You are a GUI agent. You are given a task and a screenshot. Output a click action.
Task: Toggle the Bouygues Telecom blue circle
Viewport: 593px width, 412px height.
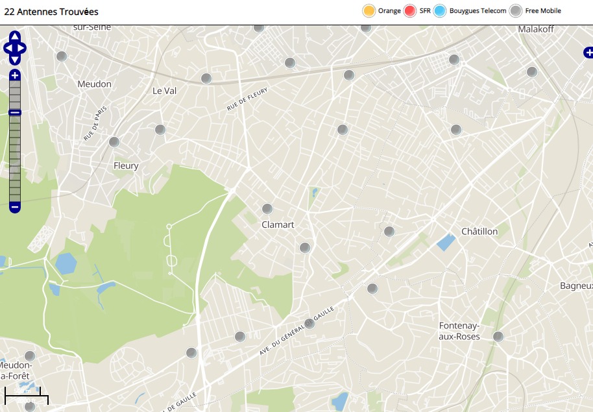tap(440, 11)
